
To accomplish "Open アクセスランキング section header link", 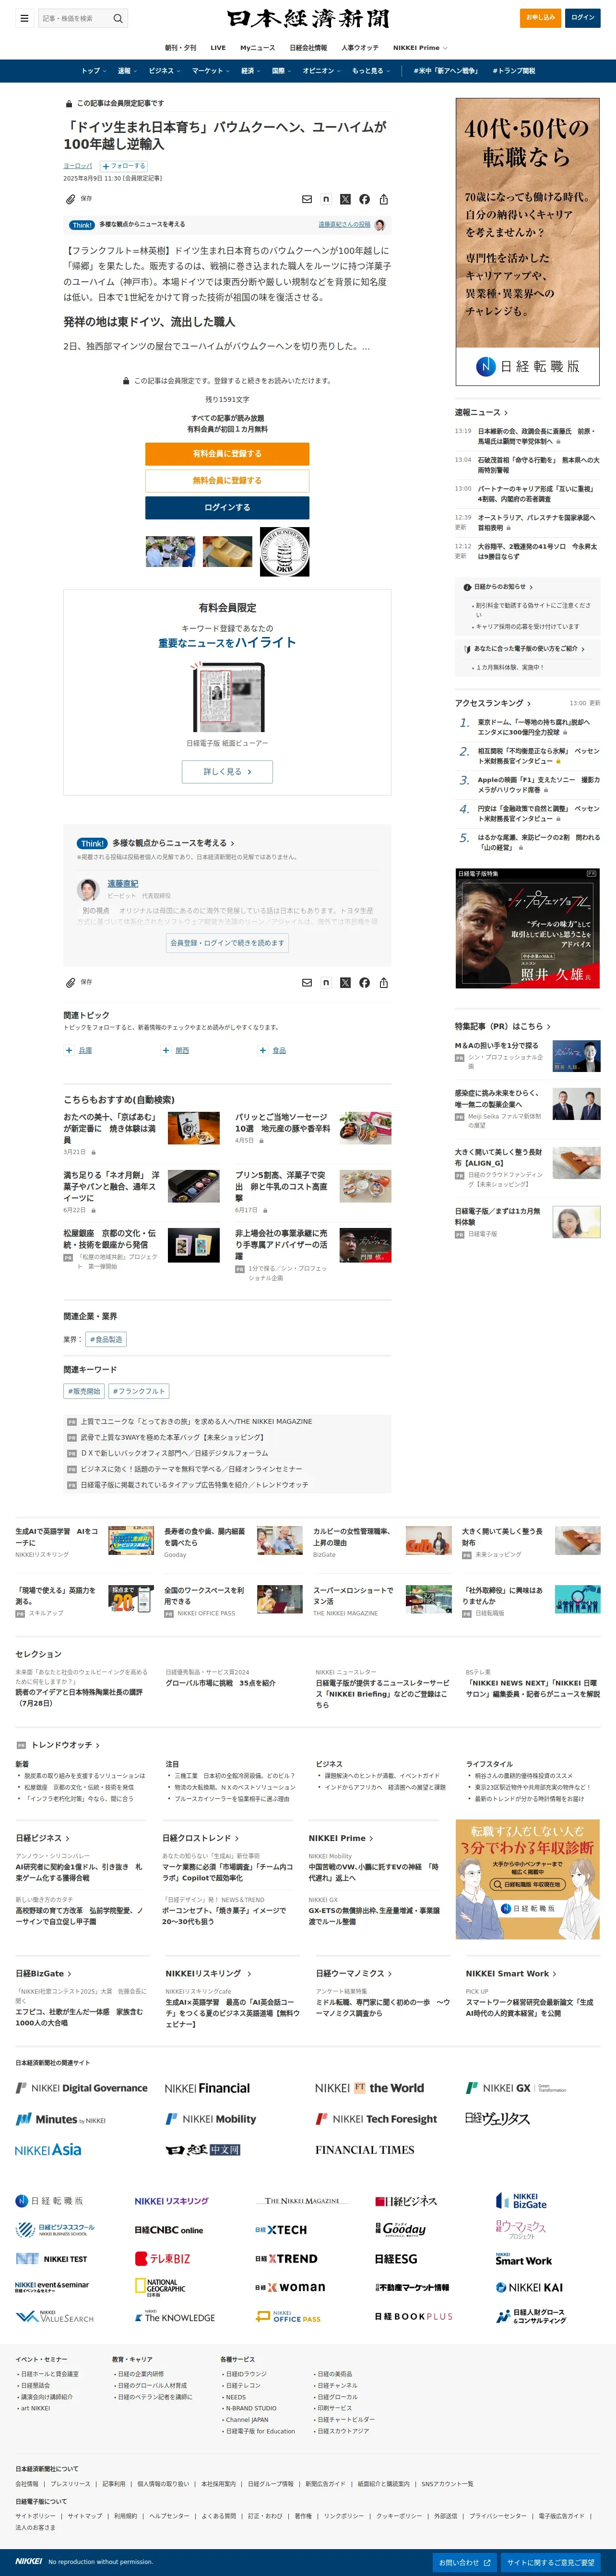I will (x=493, y=703).
